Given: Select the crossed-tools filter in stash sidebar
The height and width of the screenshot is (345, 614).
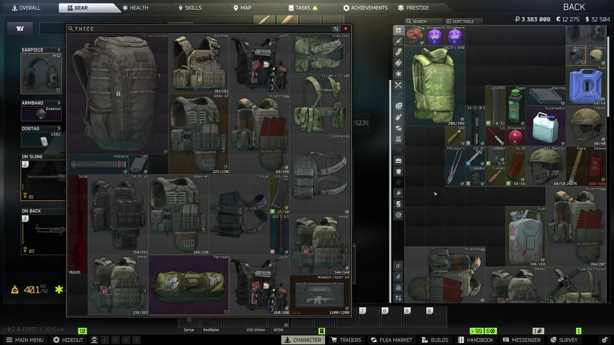Looking at the screenshot, I should tap(398, 85).
